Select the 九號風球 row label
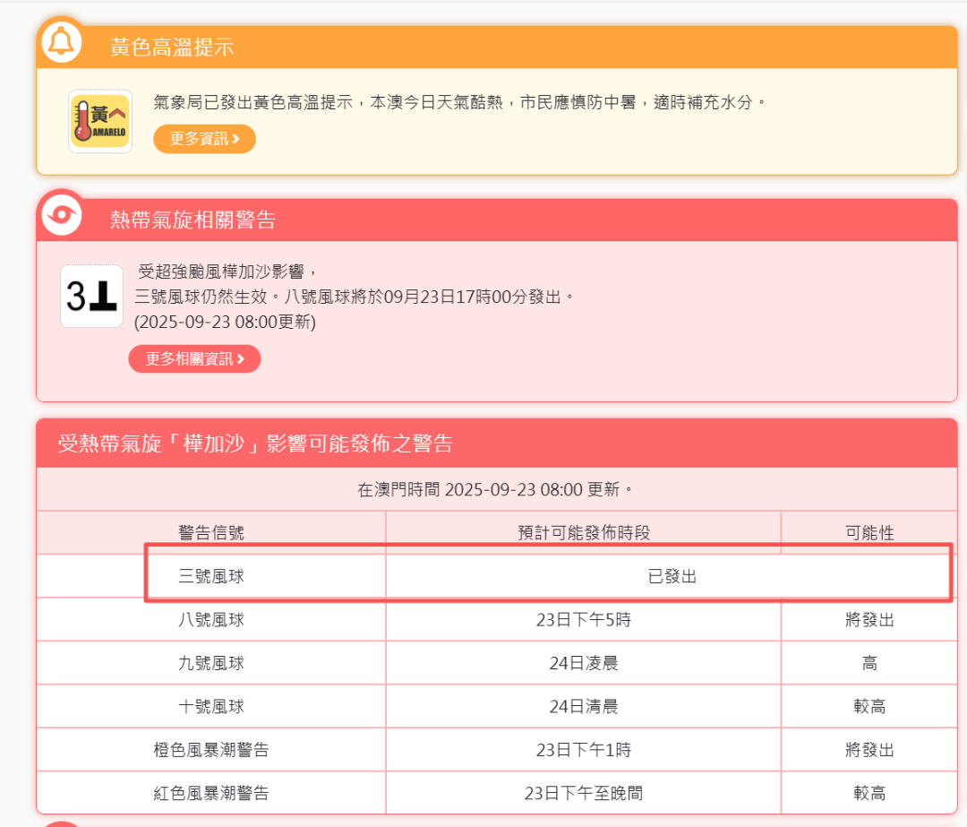Viewport: 967px width, 827px height. tap(211, 663)
